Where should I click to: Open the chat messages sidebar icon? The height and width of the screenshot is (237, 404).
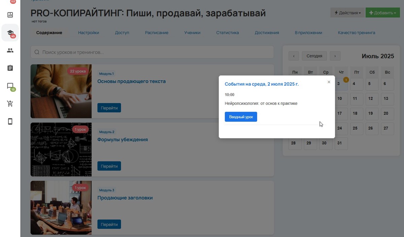(x=10, y=86)
